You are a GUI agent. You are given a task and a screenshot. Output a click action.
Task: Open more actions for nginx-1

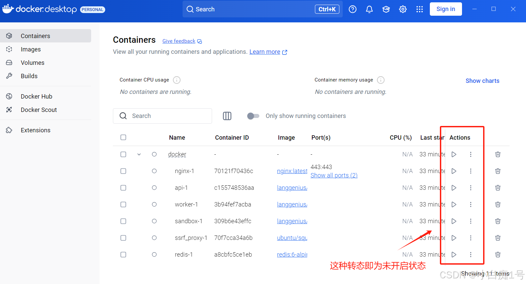(471, 171)
